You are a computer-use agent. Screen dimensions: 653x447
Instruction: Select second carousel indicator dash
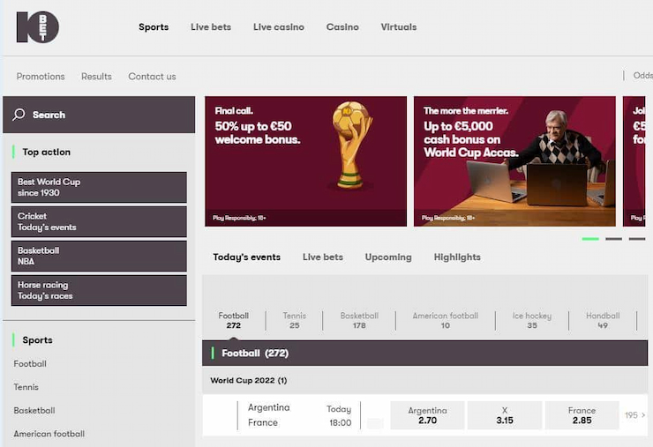pyautogui.click(x=613, y=239)
